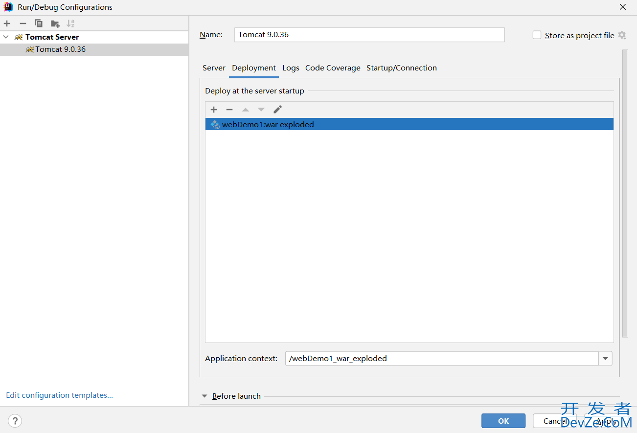This screenshot has height=433, width=637.
Task: Click the Application context text field
Action: click(x=442, y=359)
